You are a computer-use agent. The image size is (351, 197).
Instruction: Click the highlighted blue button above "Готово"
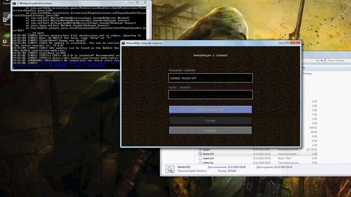coord(211,109)
